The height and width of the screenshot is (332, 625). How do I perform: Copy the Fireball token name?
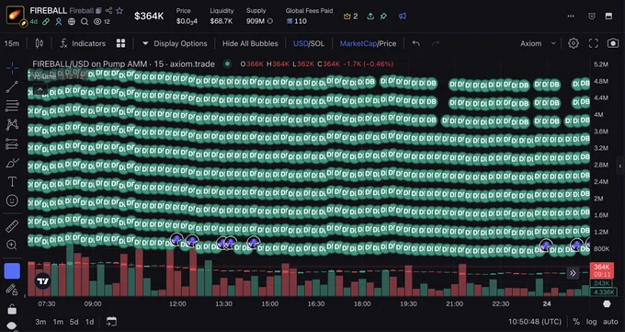pyautogui.click(x=98, y=11)
